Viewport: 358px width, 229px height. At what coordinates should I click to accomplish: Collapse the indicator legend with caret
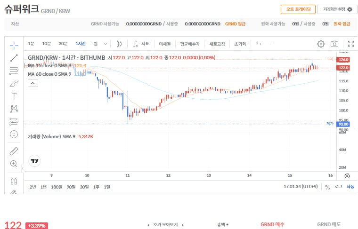pos(33,83)
